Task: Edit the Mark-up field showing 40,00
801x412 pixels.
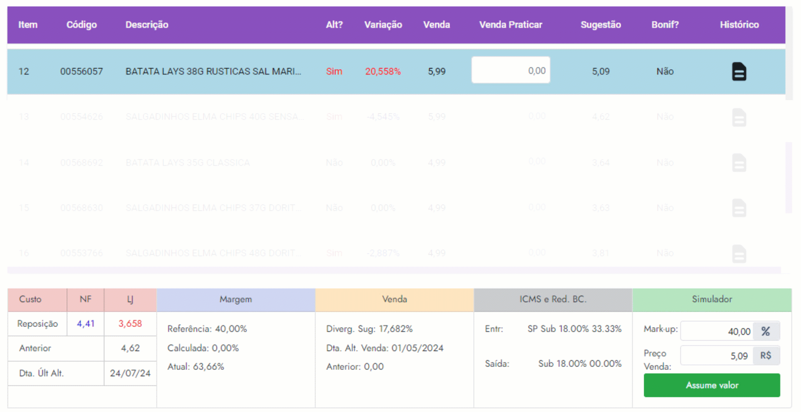Action: [717, 331]
